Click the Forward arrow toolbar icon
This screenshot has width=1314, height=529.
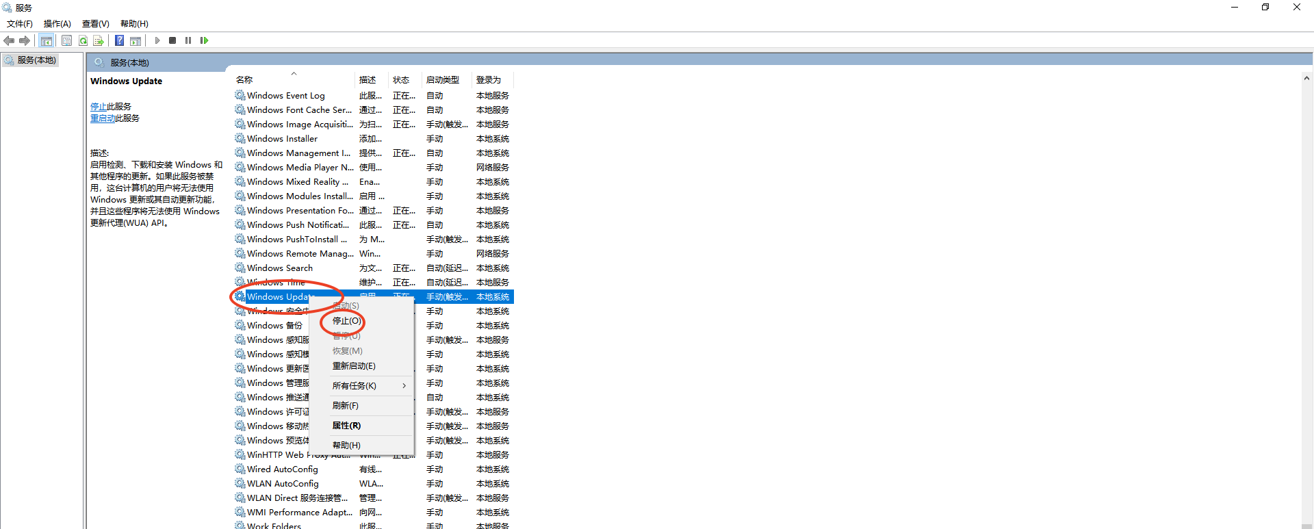point(25,40)
